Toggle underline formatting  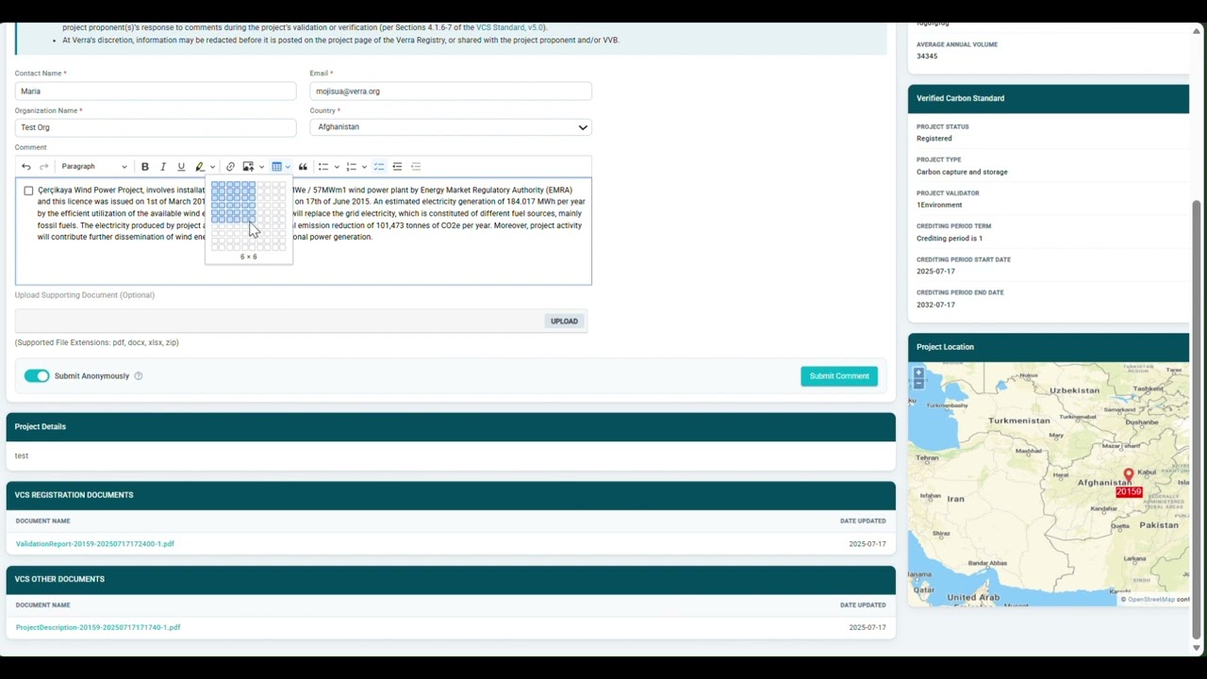(181, 167)
